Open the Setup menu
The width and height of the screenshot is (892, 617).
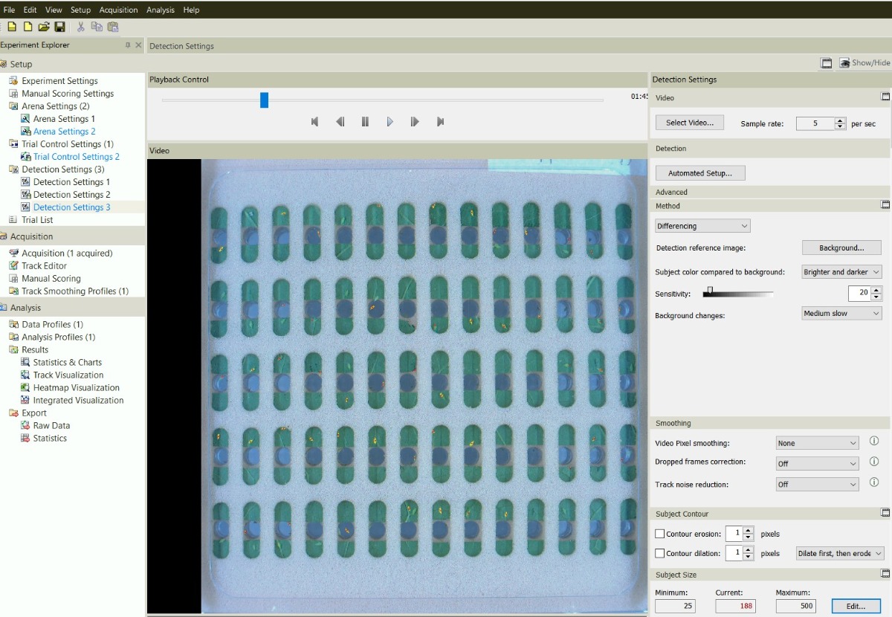[80, 10]
